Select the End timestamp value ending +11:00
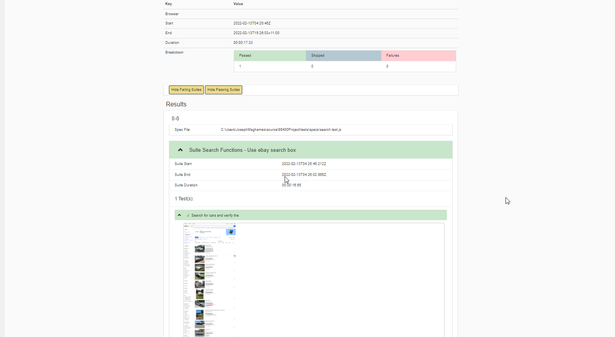The width and height of the screenshot is (615, 337). coord(256,33)
